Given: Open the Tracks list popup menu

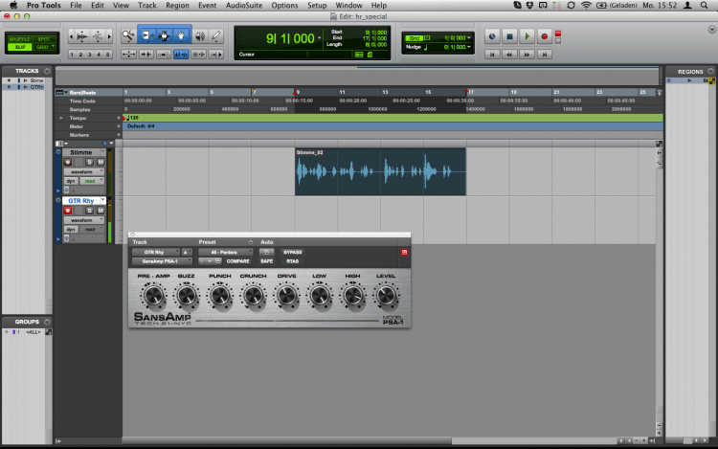Looking at the screenshot, I should (47, 71).
